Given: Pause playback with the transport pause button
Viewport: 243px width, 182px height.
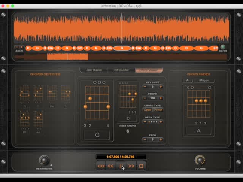Looking at the screenshot, I should point(121,166).
